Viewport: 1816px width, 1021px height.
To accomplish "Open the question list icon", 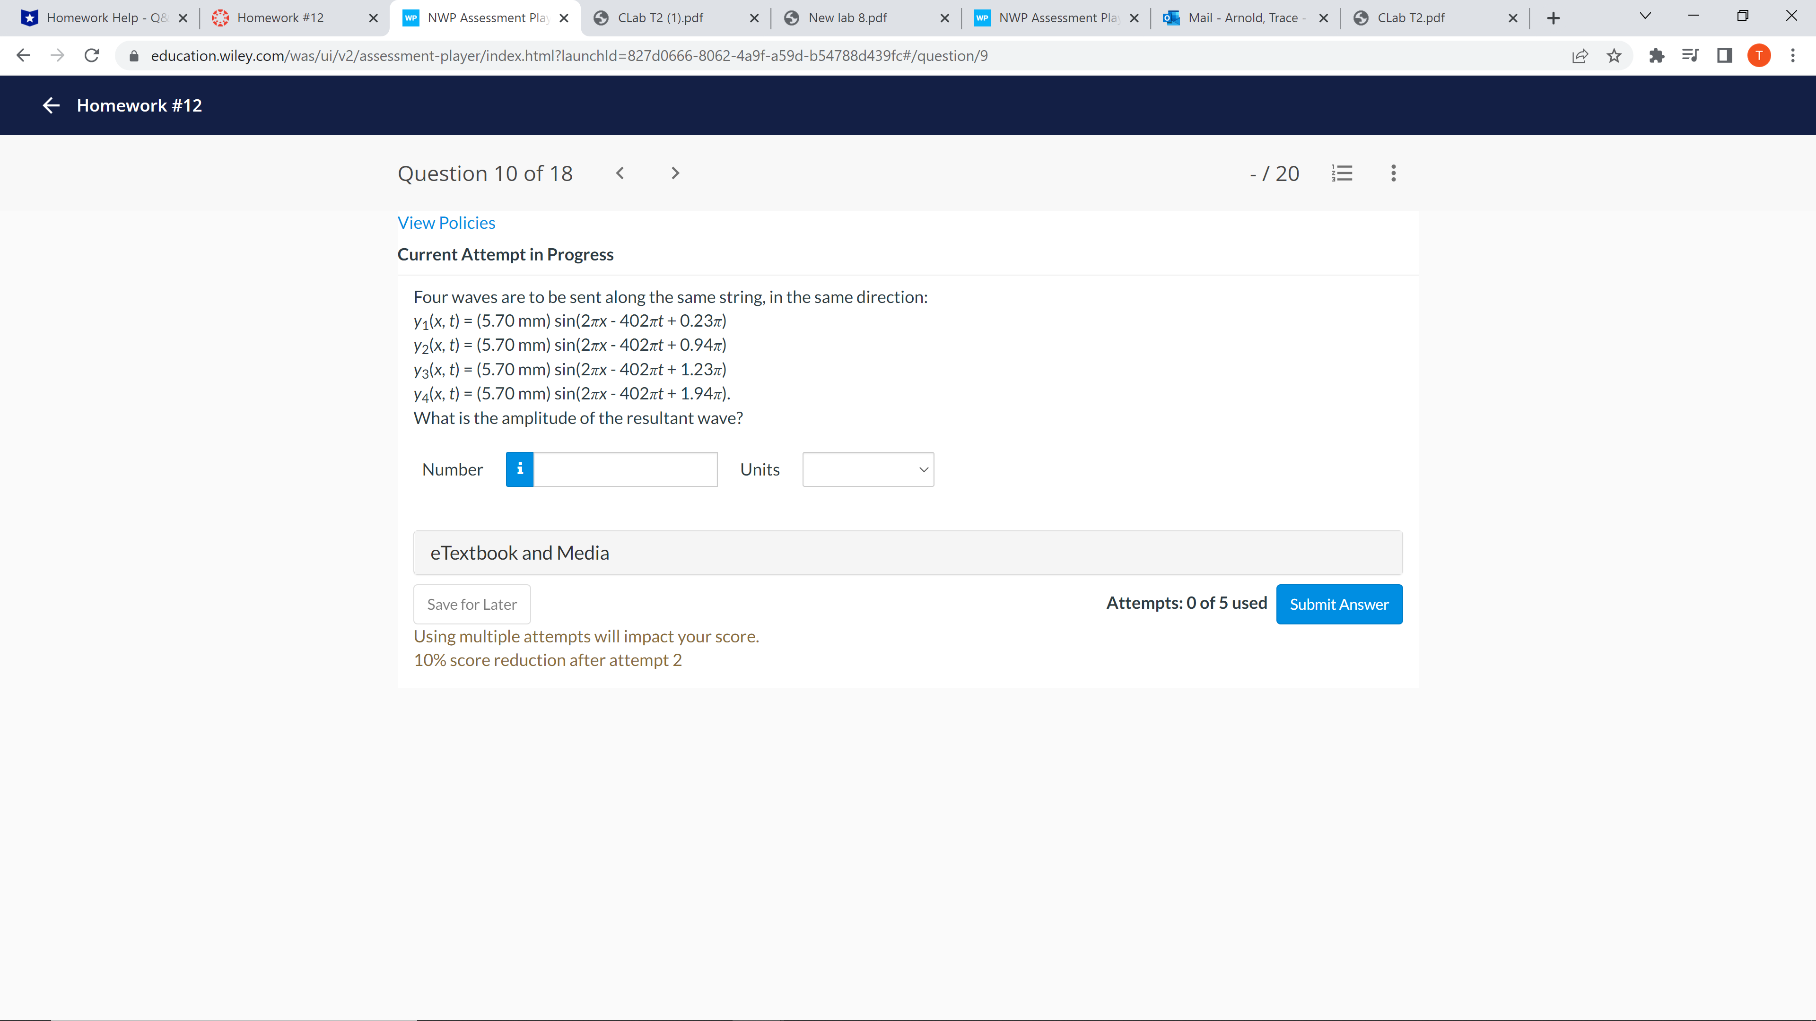I will [1342, 173].
